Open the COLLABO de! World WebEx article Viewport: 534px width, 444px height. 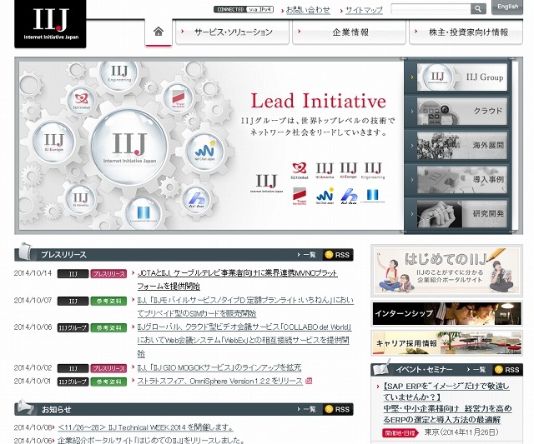pyautogui.click(x=244, y=341)
